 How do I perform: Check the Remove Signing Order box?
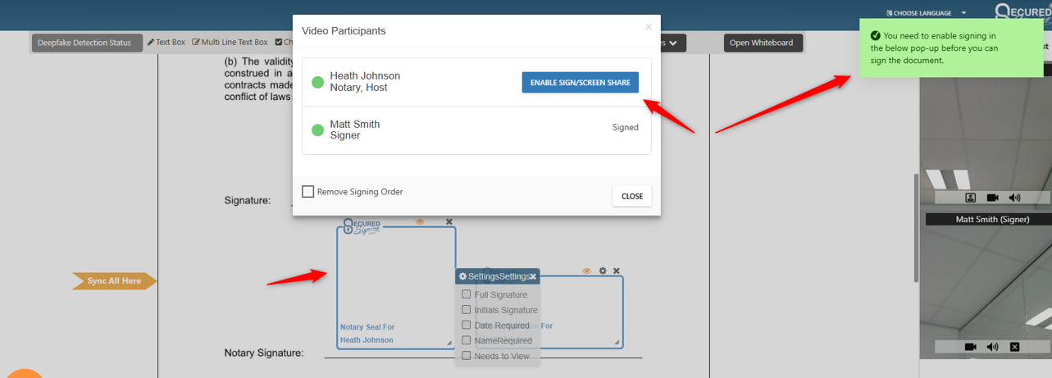coord(308,192)
